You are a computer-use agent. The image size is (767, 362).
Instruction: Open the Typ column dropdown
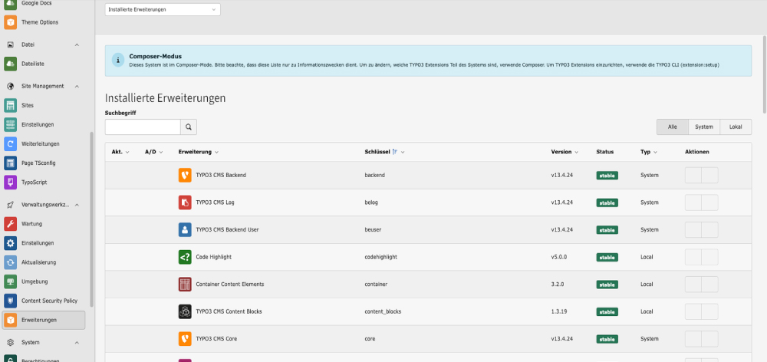pyautogui.click(x=655, y=152)
